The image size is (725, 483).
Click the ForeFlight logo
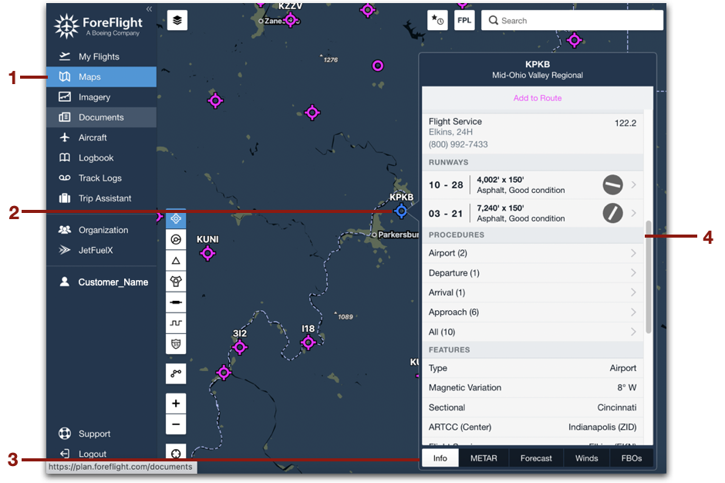98,26
